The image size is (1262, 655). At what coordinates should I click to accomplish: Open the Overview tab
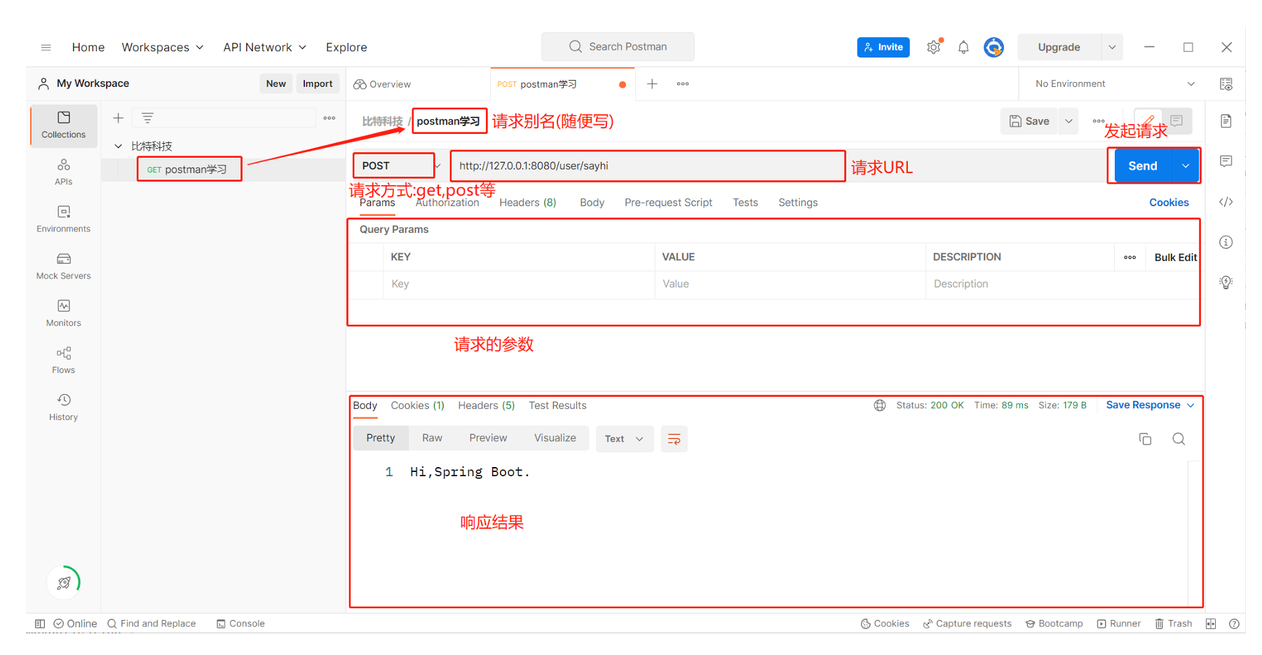tap(383, 84)
